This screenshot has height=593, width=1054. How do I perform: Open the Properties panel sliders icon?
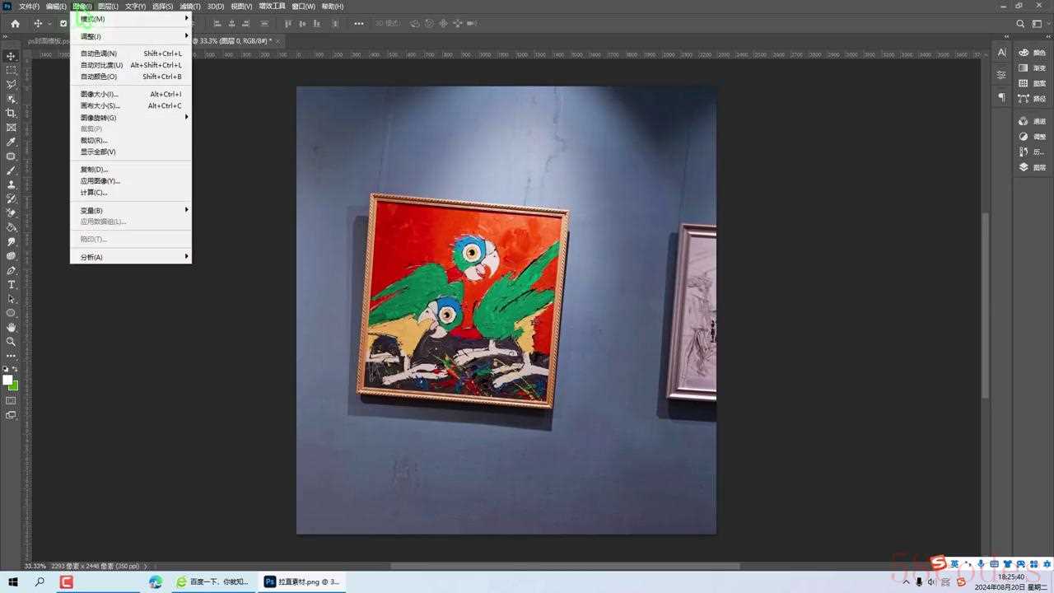coord(1001,75)
